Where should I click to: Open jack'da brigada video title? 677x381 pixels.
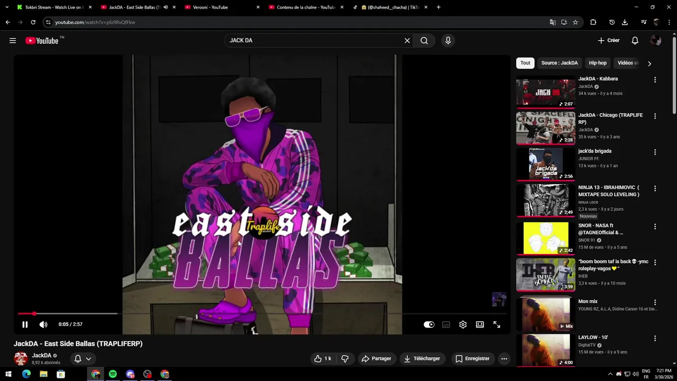[594, 151]
